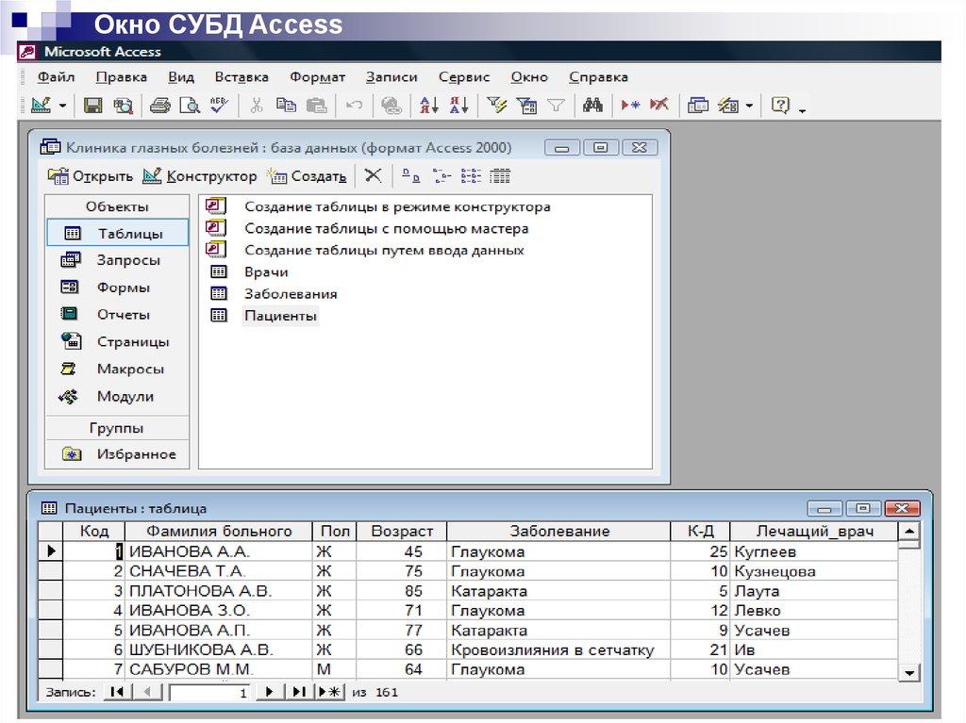The width and height of the screenshot is (966, 723).
Task: Click the Delete record icon in the main toolbar
Action: click(659, 106)
